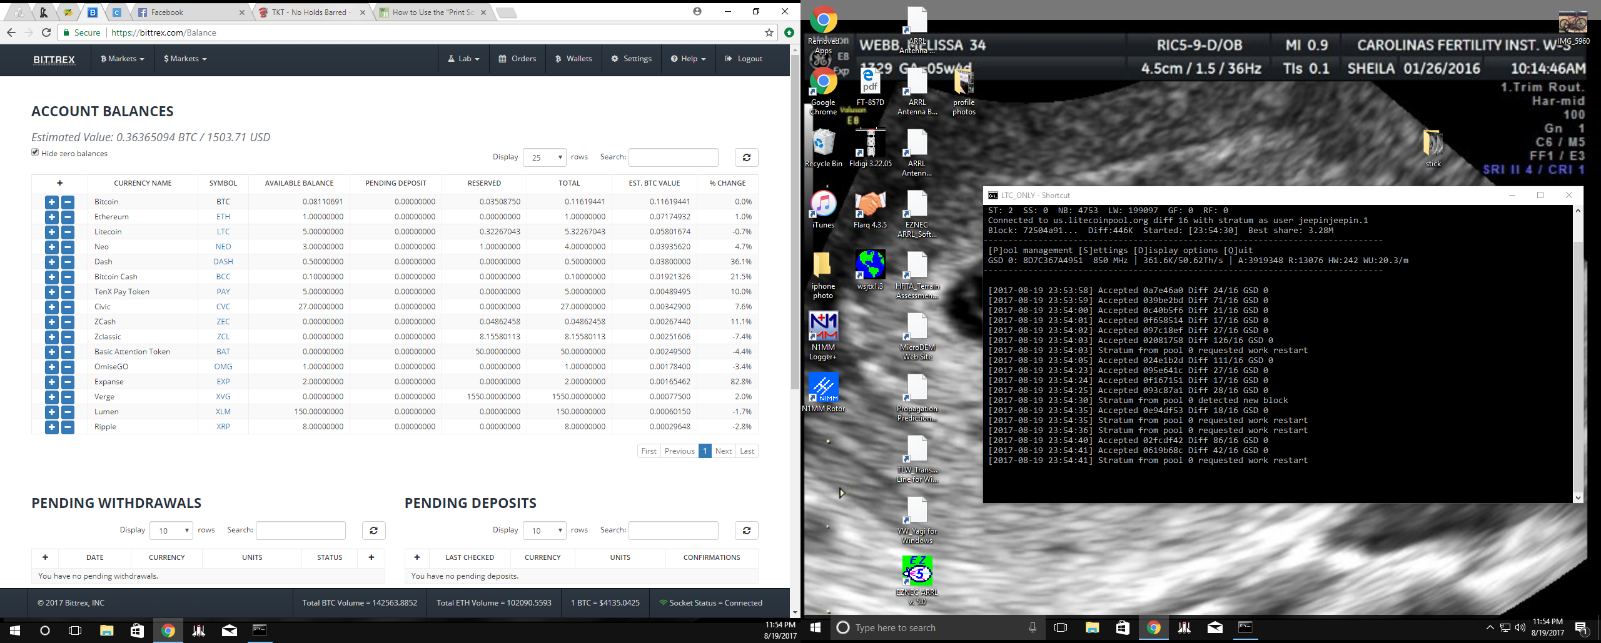The image size is (1601, 643).
Task: Expand the Help dropdown menu
Action: point(688,59)
